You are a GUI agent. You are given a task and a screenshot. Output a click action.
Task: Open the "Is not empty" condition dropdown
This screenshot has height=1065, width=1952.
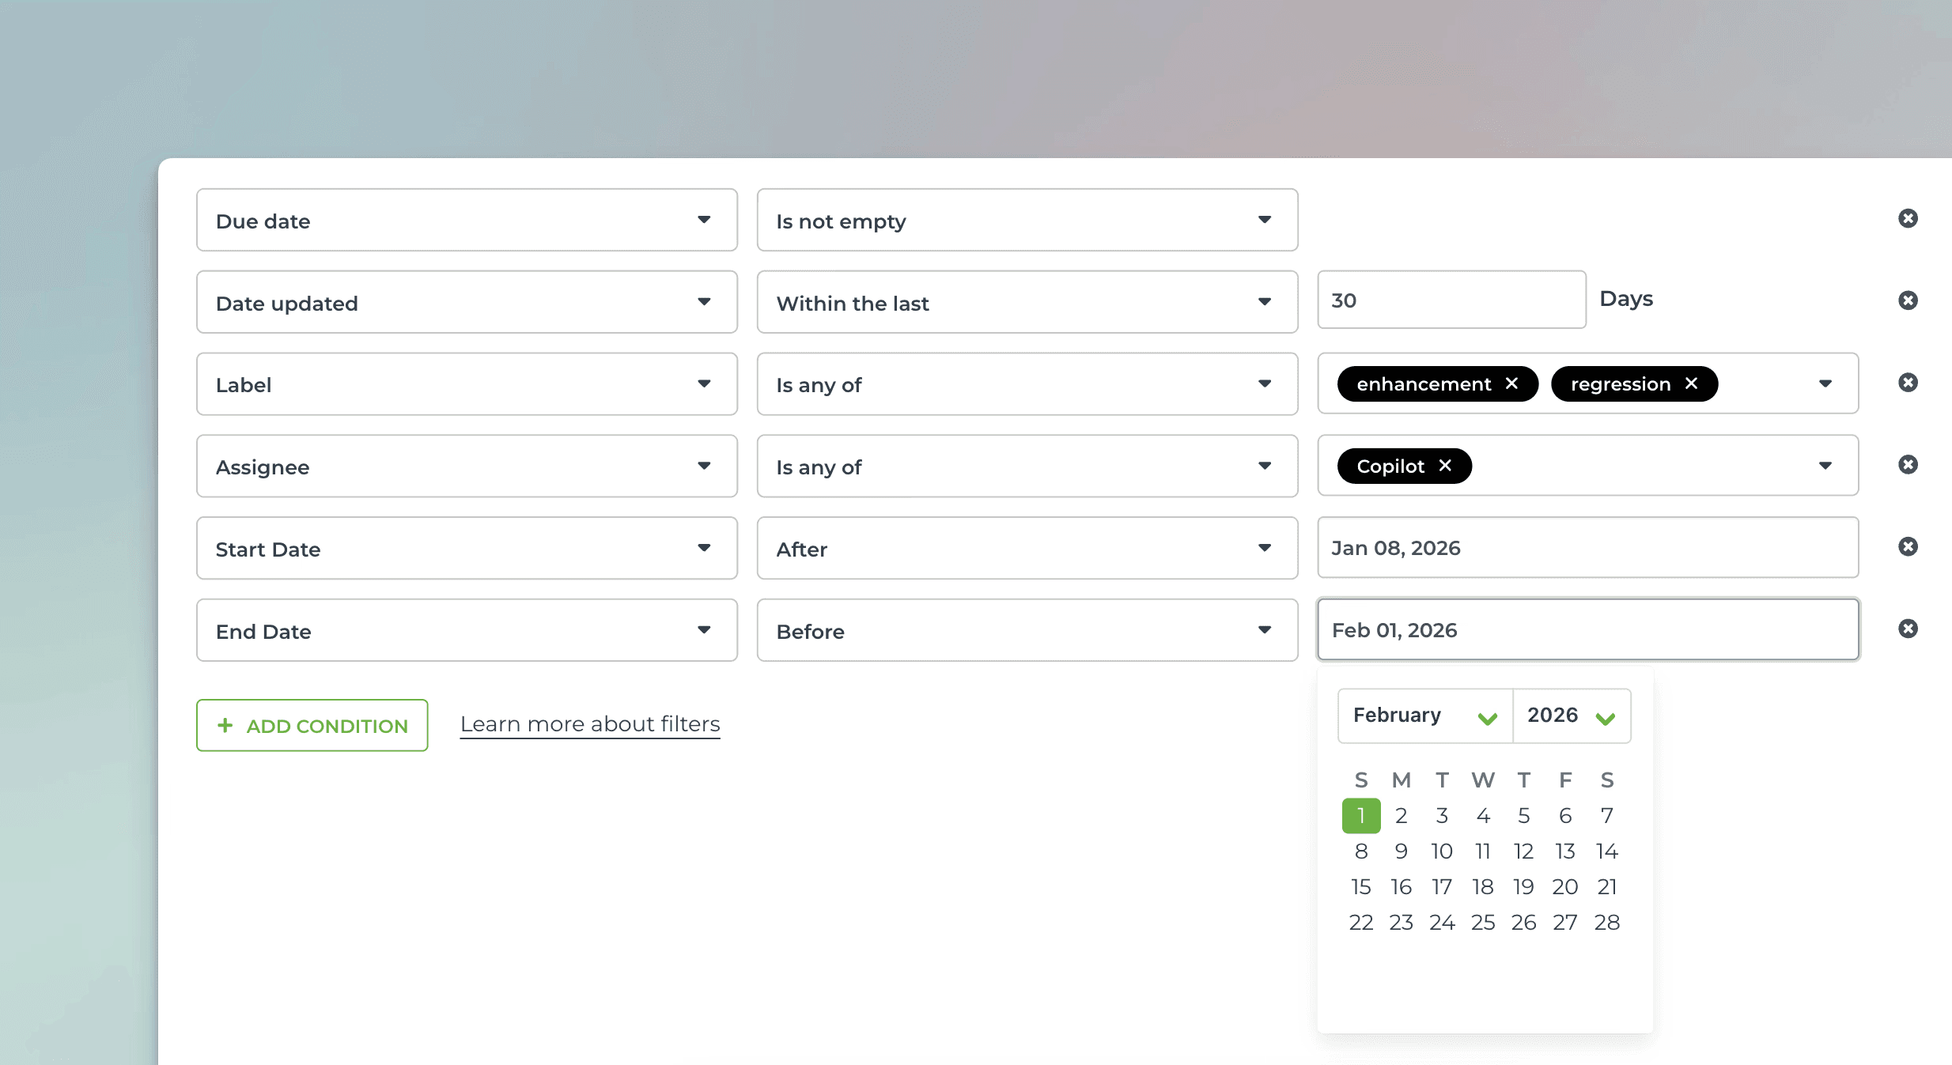pyautogui.click(x=1264, y=220)
